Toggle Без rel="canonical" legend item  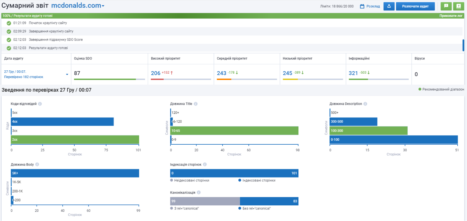click(255, 209)
